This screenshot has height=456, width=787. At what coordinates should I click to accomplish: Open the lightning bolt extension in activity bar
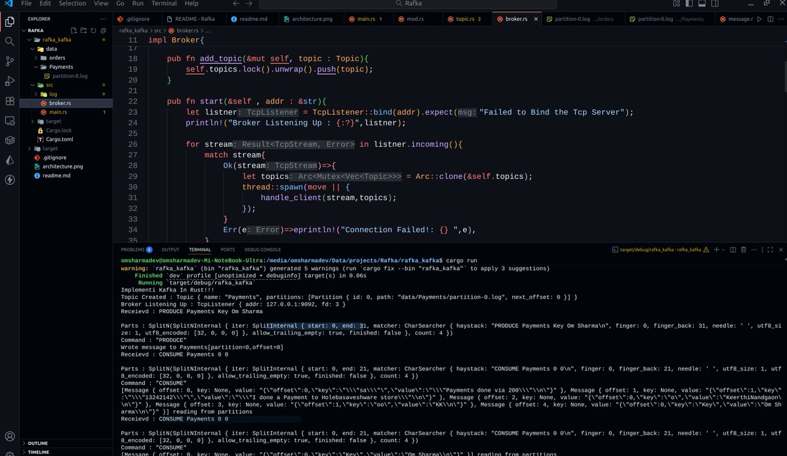pos(10,180)
